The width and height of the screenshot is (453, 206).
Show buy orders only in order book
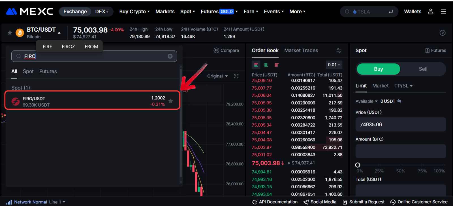[266, 65]
